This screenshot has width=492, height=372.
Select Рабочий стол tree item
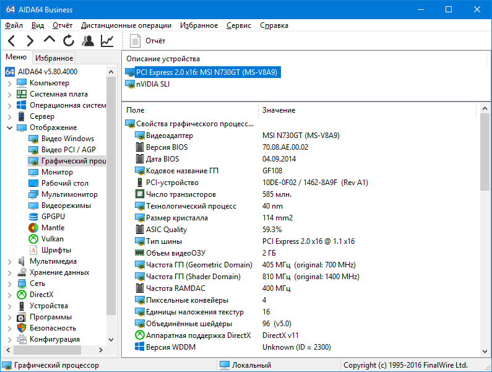65,183
